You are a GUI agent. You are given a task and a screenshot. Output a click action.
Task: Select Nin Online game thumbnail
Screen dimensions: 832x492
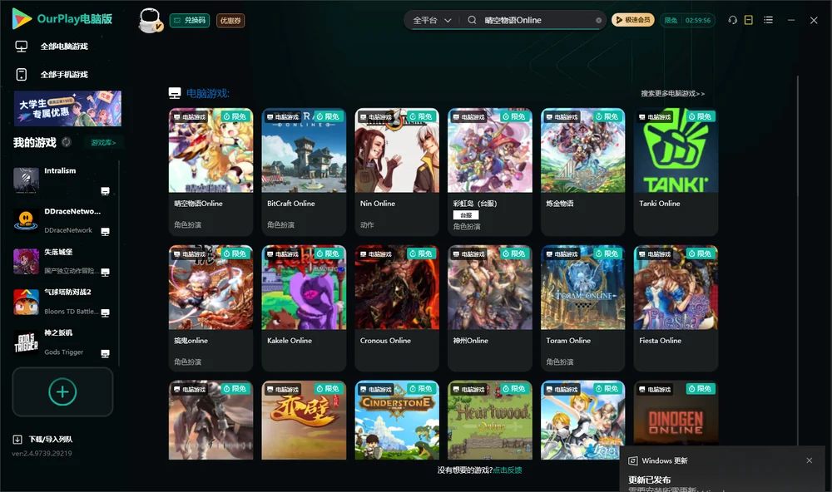coord(397,150)
